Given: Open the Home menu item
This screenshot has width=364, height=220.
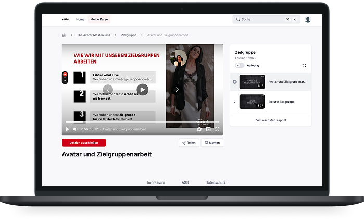Looking at the screenshot, I should [x=80, y=19].
